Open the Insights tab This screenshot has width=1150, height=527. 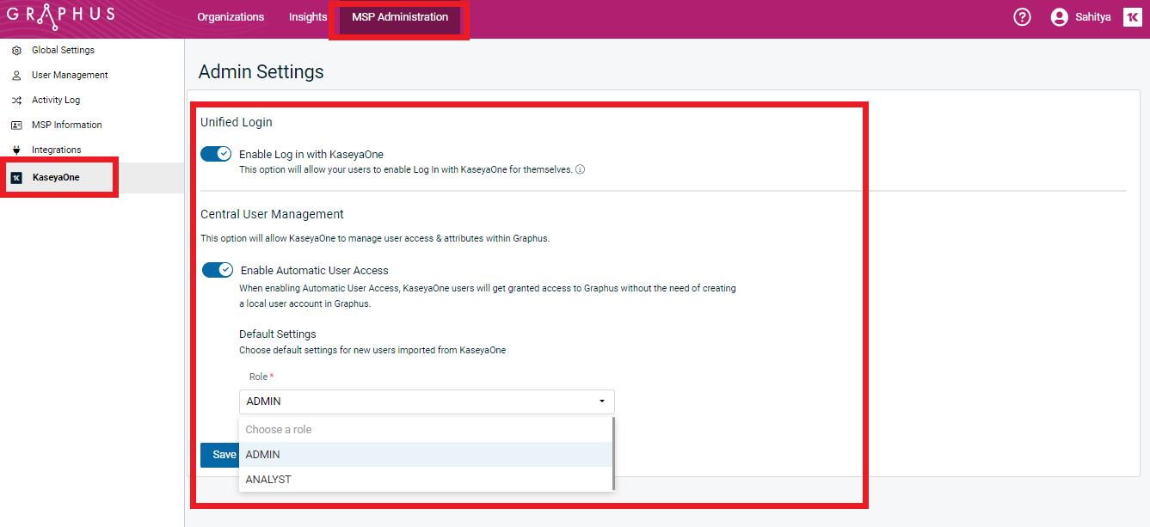pyautogui.click(x=308, y=17)
